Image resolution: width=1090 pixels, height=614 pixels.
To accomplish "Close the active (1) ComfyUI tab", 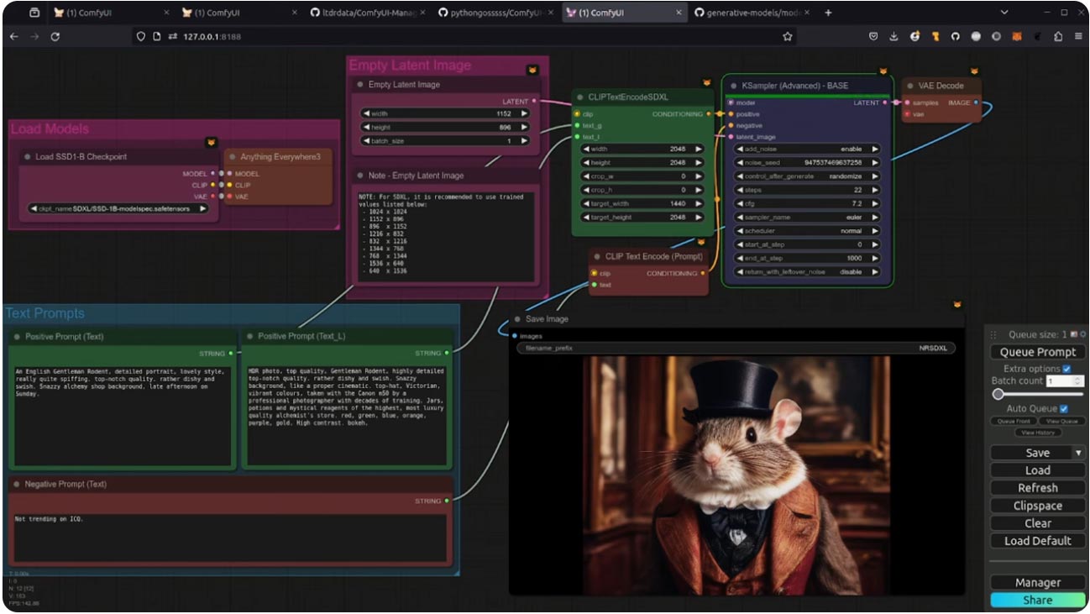I will 679,13.
